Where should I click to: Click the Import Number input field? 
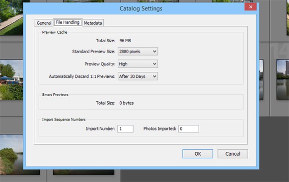125,128
